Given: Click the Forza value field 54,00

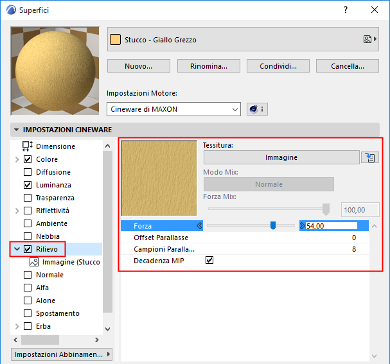Looking at the screenshot, I should (x=331, y=225).
